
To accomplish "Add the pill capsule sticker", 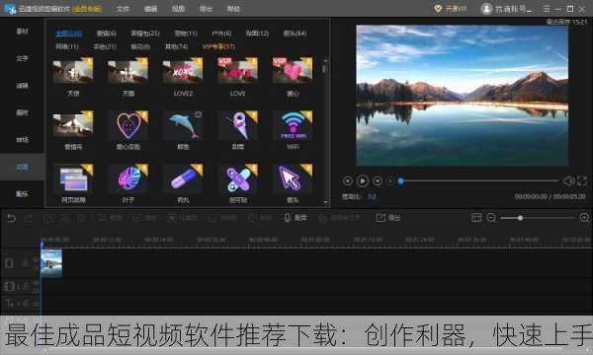I will tap(183, 178).
